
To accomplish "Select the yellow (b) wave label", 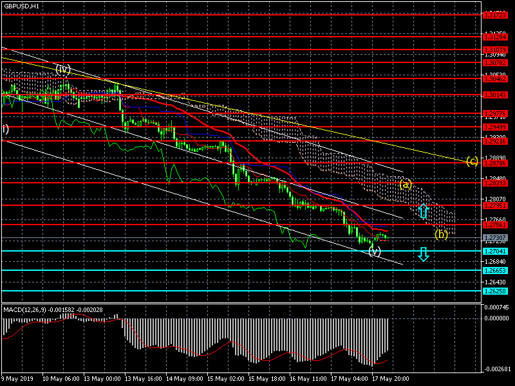I will [440, 234].
